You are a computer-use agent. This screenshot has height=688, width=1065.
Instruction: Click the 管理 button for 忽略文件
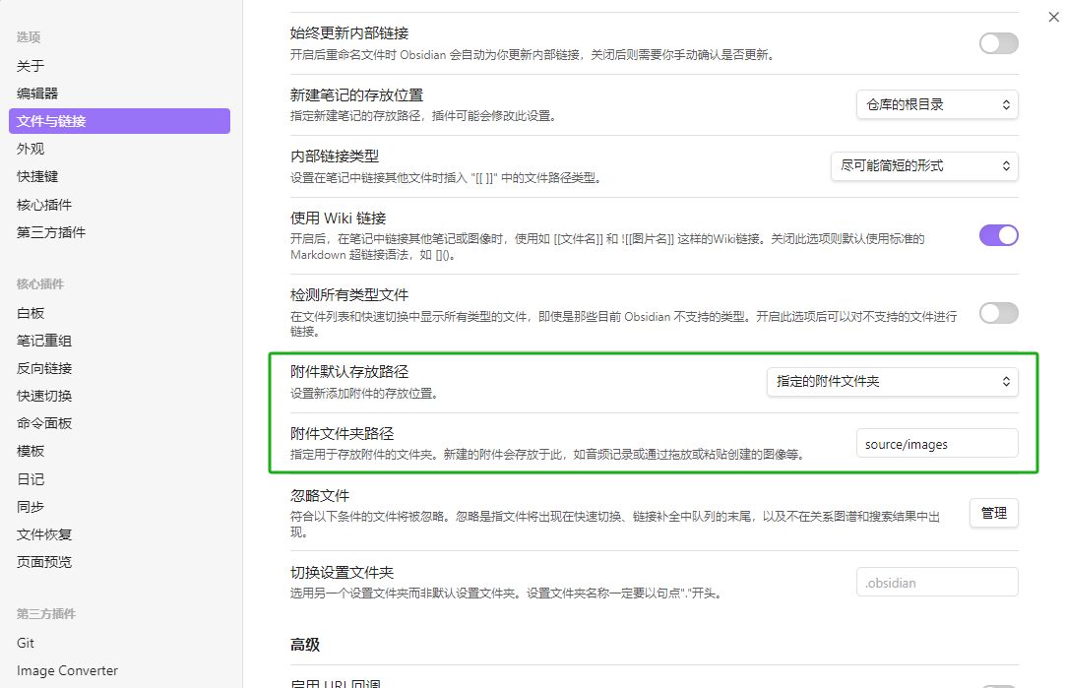click(x=993, y=513)
